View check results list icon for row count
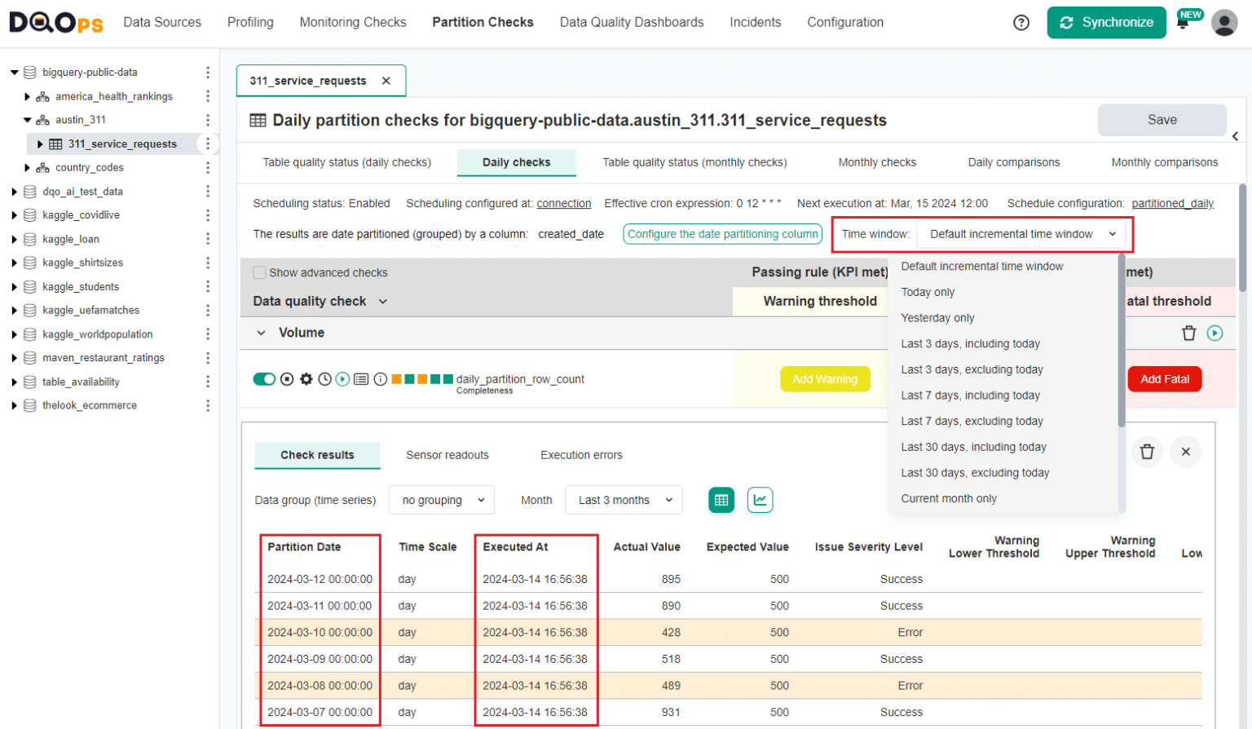 point(361,378)
